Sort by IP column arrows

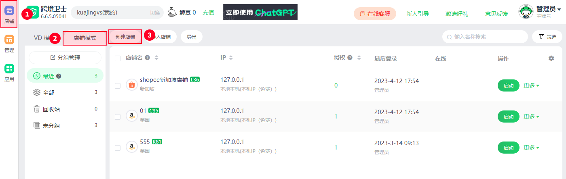(231, 58)
